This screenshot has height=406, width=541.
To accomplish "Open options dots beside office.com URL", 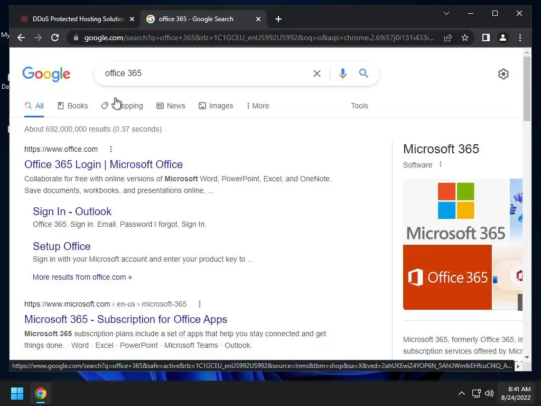I will [x=111, y=149].
